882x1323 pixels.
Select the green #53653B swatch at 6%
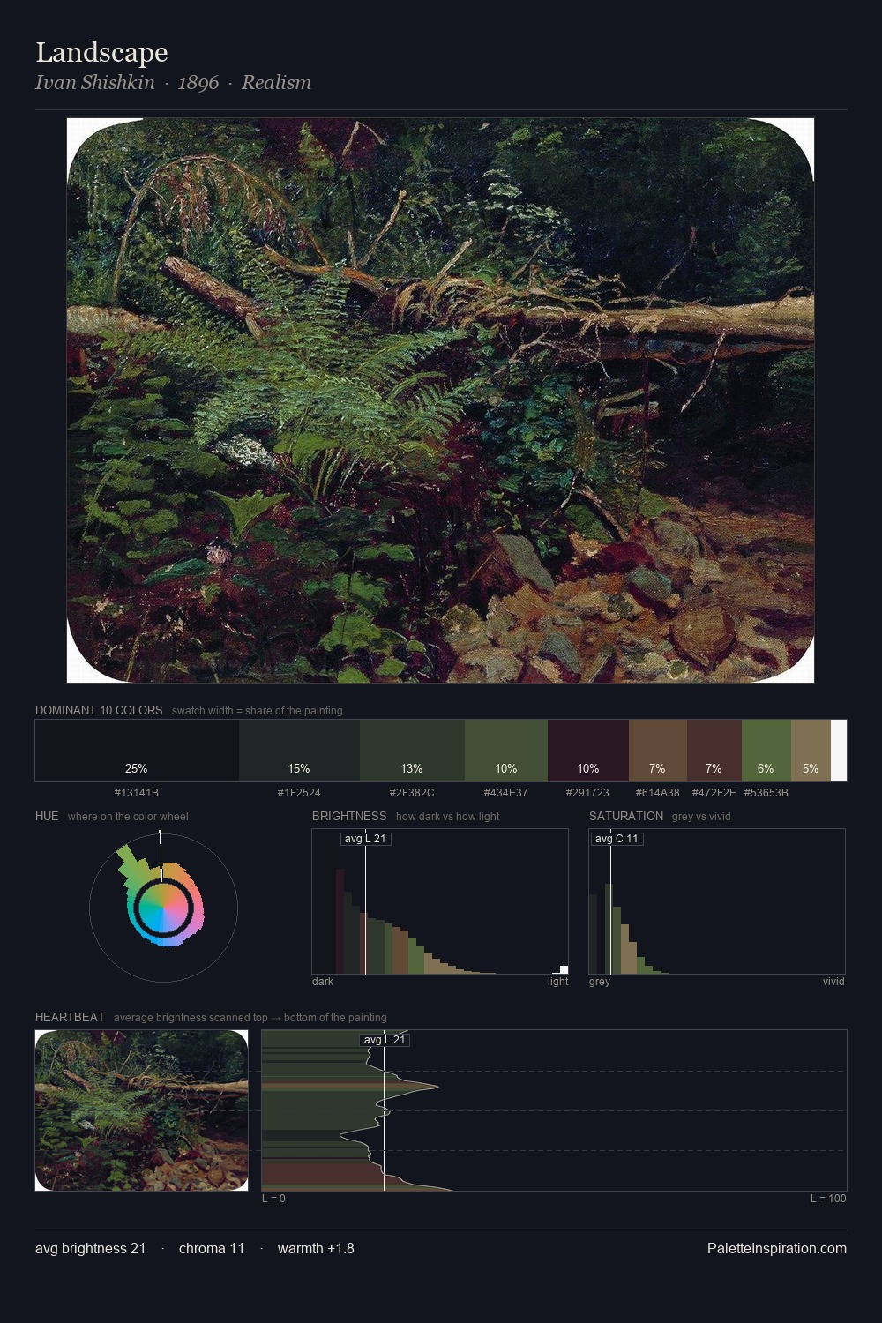click(x=766, y=751)
